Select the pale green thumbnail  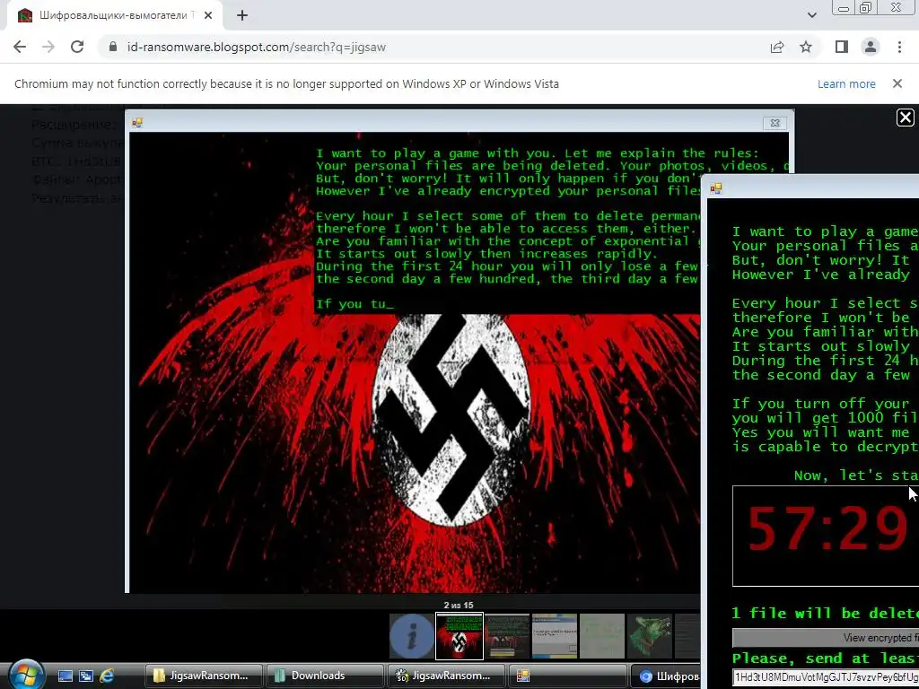tap(602, 636)
